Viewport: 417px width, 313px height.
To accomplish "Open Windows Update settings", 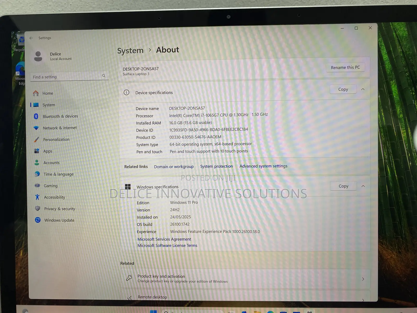I will coord(59,220).
